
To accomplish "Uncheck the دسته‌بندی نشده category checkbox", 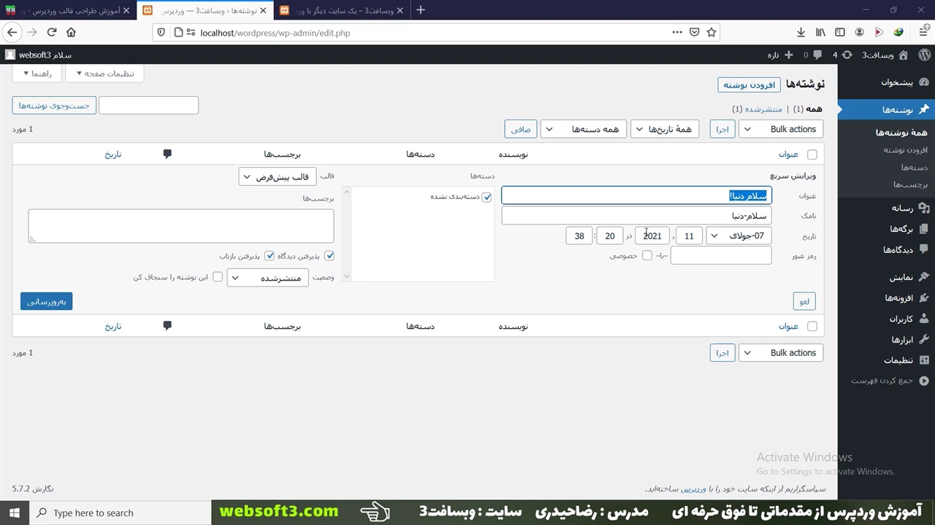I will (x=487, y=197).
